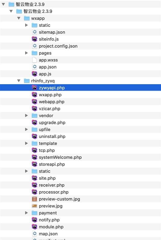Click the thumbnail icon of preview.jpg
161x240 pixels.
coord(34,206)
